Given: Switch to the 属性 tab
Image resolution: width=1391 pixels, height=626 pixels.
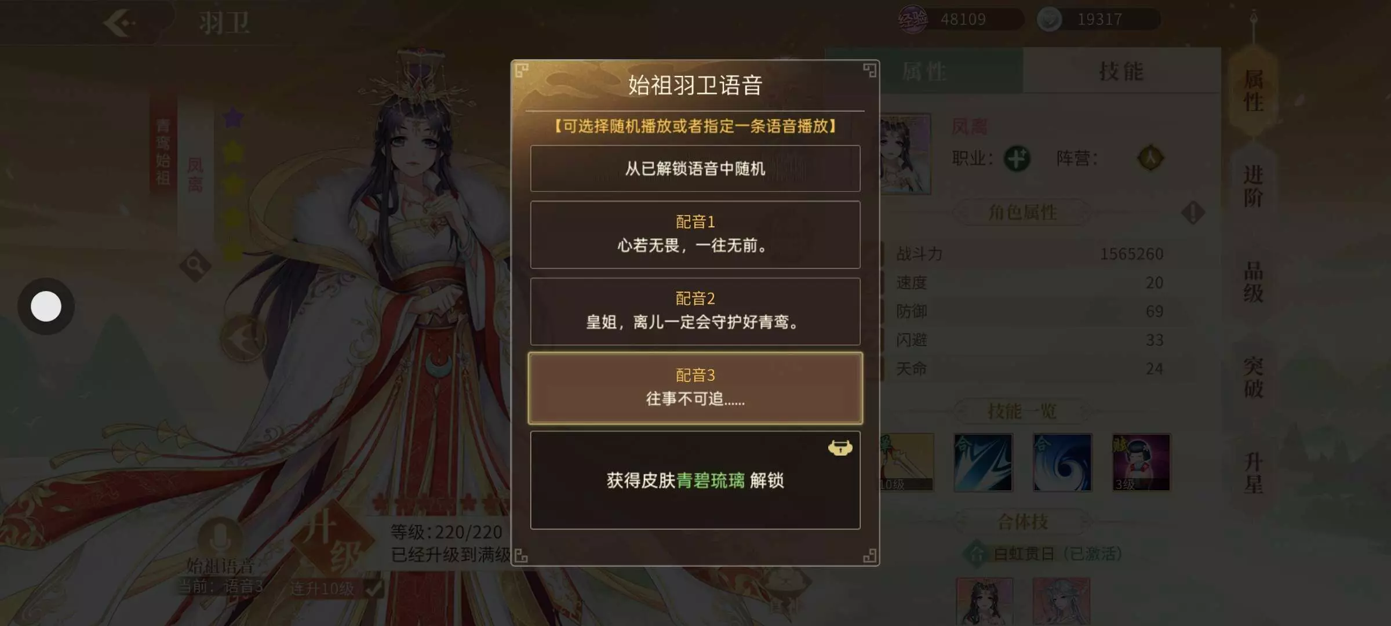Looking at the screenshot, I should [924, 71].
